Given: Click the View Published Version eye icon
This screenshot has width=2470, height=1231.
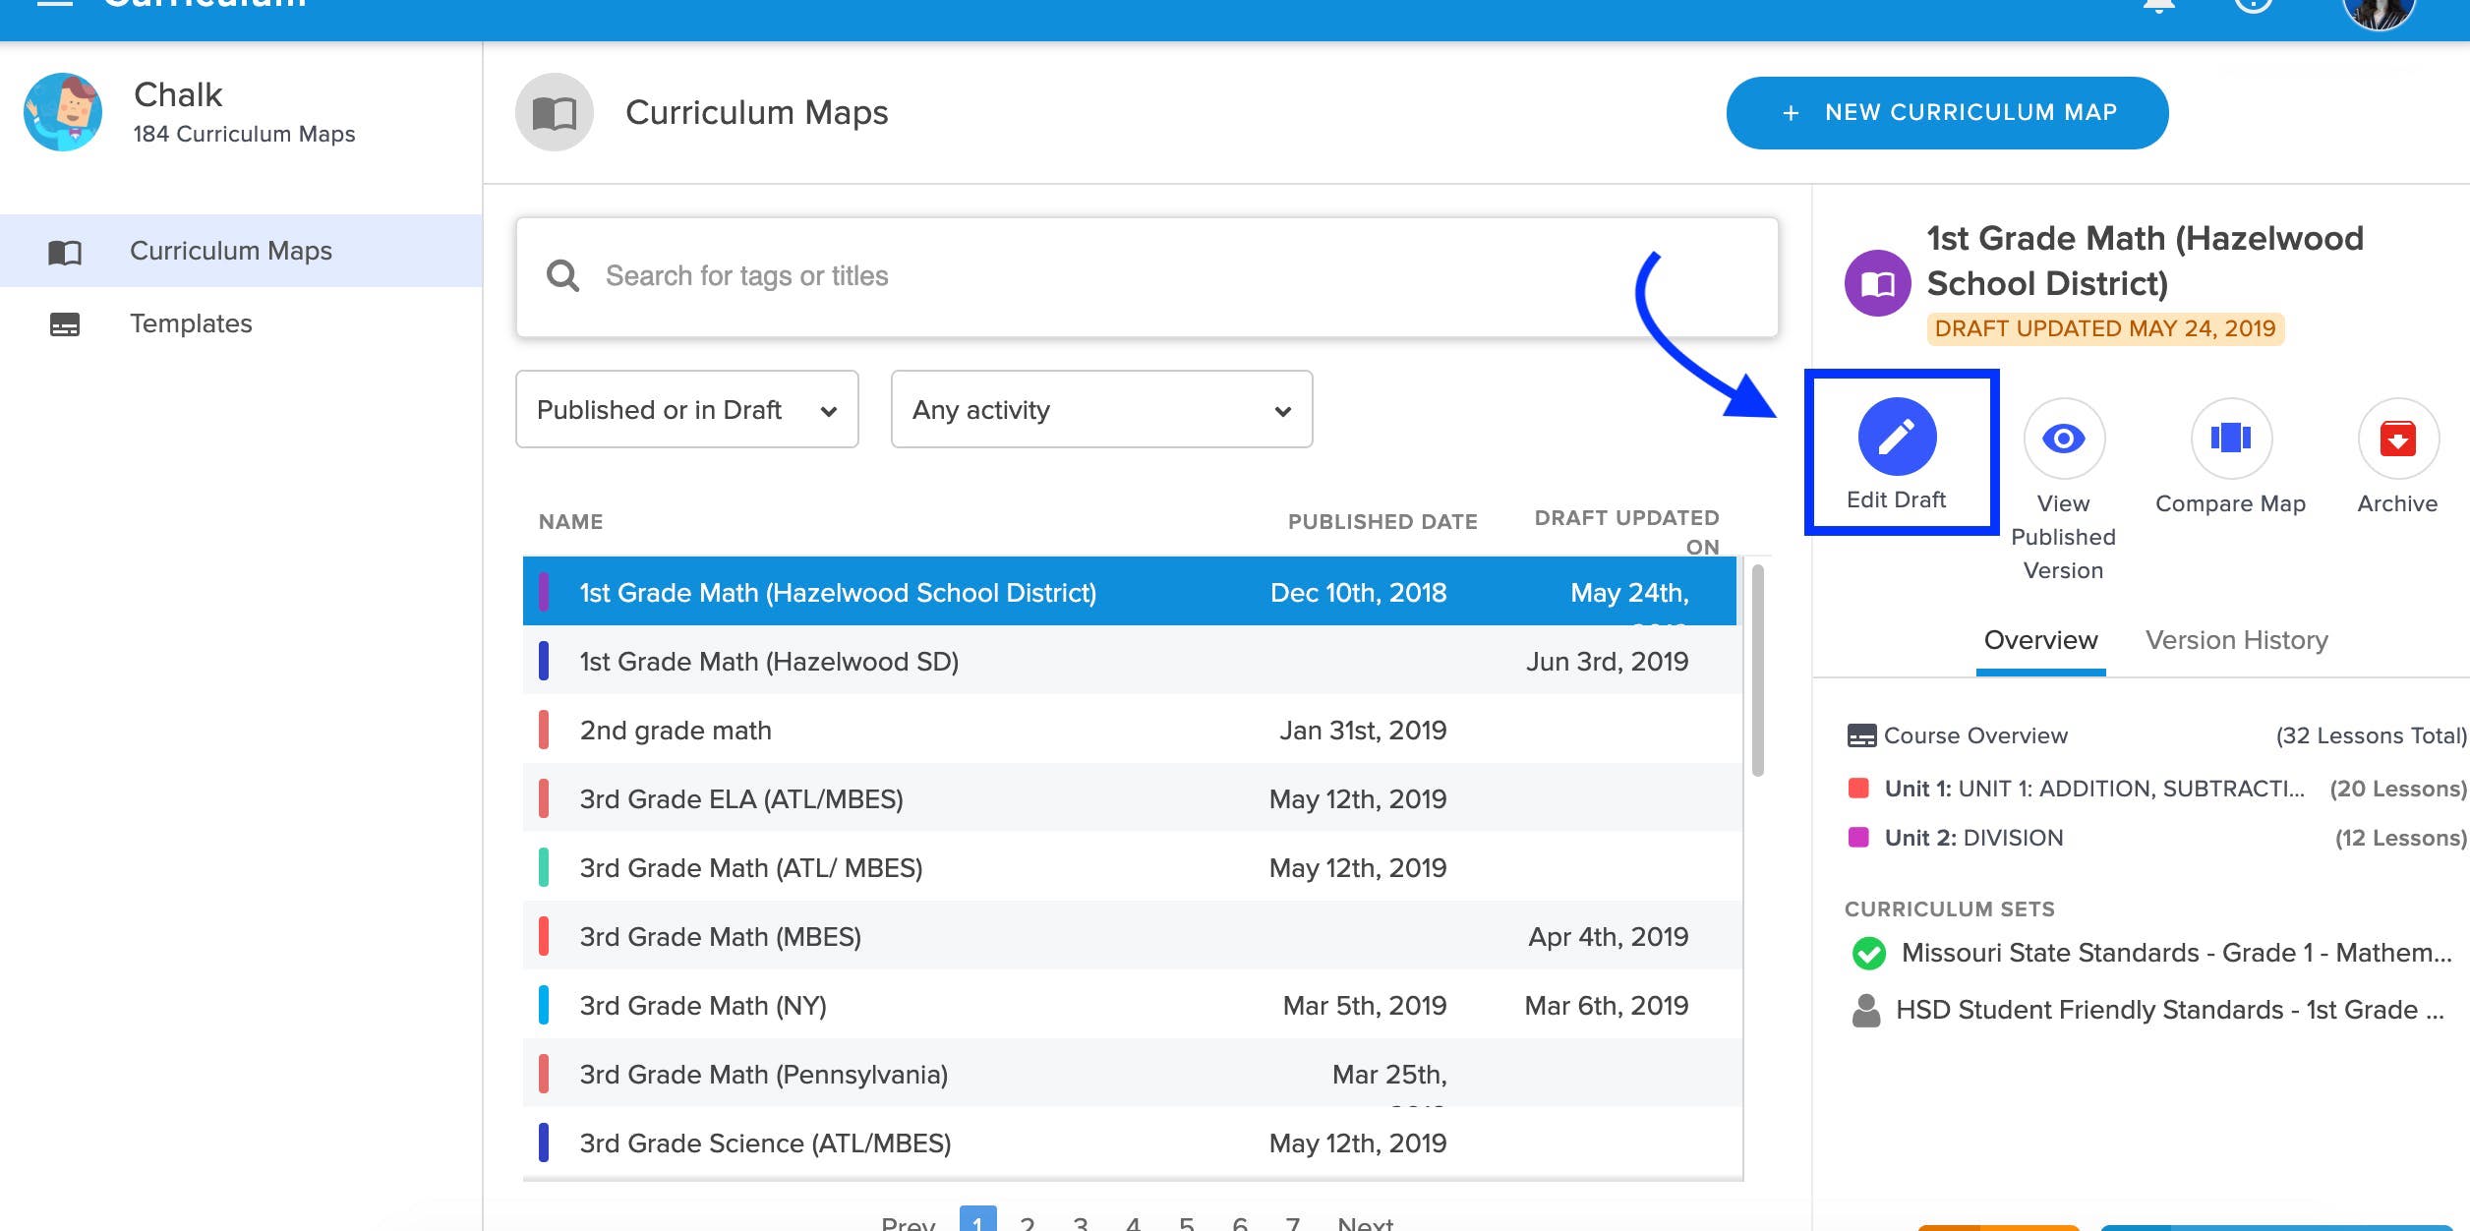Looking at the screenshot, I should pos(2063,439).
